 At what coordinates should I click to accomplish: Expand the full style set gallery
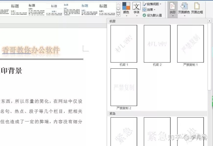coord(118,14)
